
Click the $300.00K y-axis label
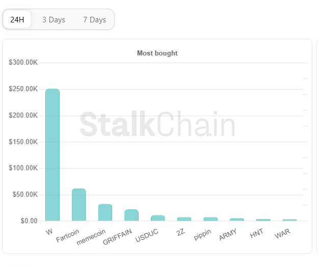(23, 63)
